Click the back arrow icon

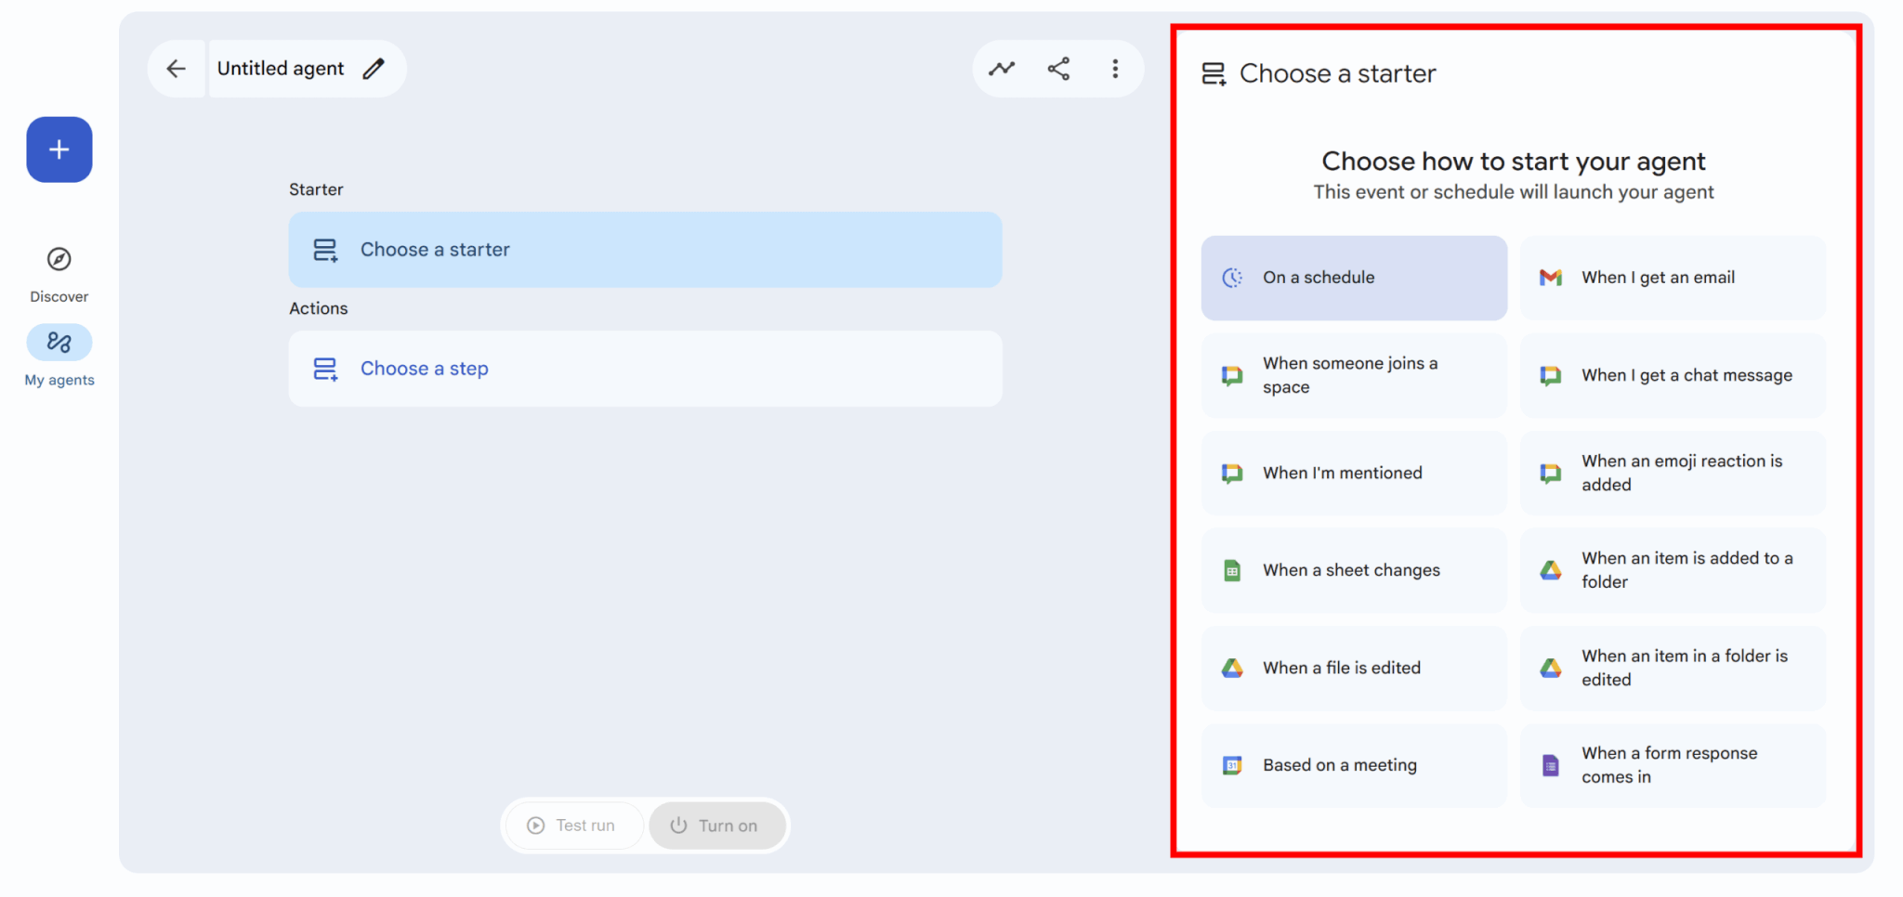tap(176, 69)
